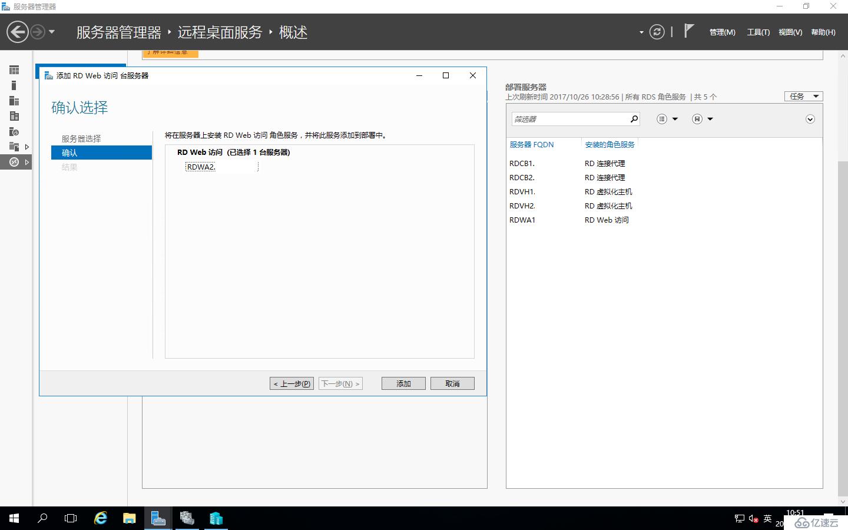Image resolution: width=848 pixels, height=530 pixels.
Task: Expand dropdown arrow beside the refresh icon
Action: pyautogui.click(x=641, y=32)
